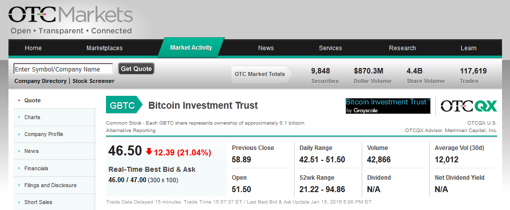Expand the Charts sidebar item
The height and width of the screenshot is (210, 510).
(x=54, y=117)
